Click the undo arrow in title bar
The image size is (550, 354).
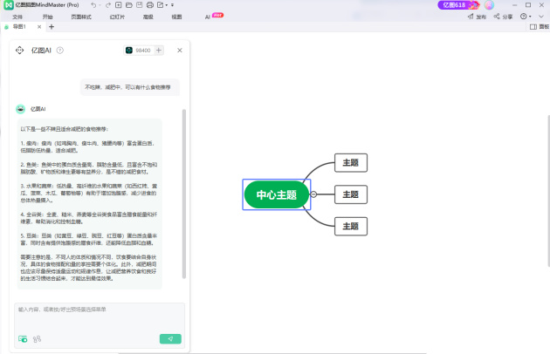(93, 5)
